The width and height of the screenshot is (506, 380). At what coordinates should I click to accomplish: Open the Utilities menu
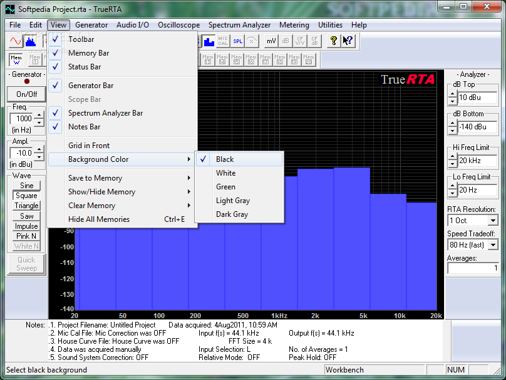[x=330, y=25]
